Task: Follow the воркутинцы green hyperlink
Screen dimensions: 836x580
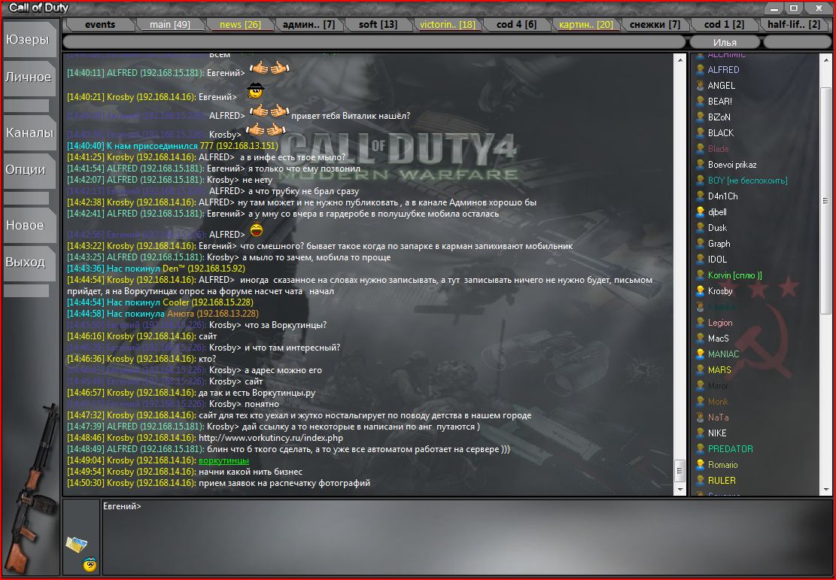Action: point(223,460)
